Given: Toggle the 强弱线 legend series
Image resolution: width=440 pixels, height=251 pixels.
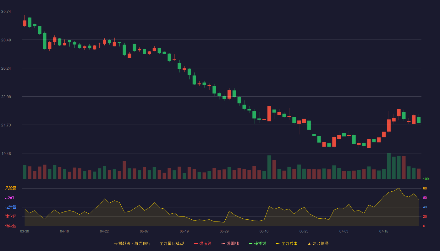Looking at the screenshot, I should click(x=230, y=243).
